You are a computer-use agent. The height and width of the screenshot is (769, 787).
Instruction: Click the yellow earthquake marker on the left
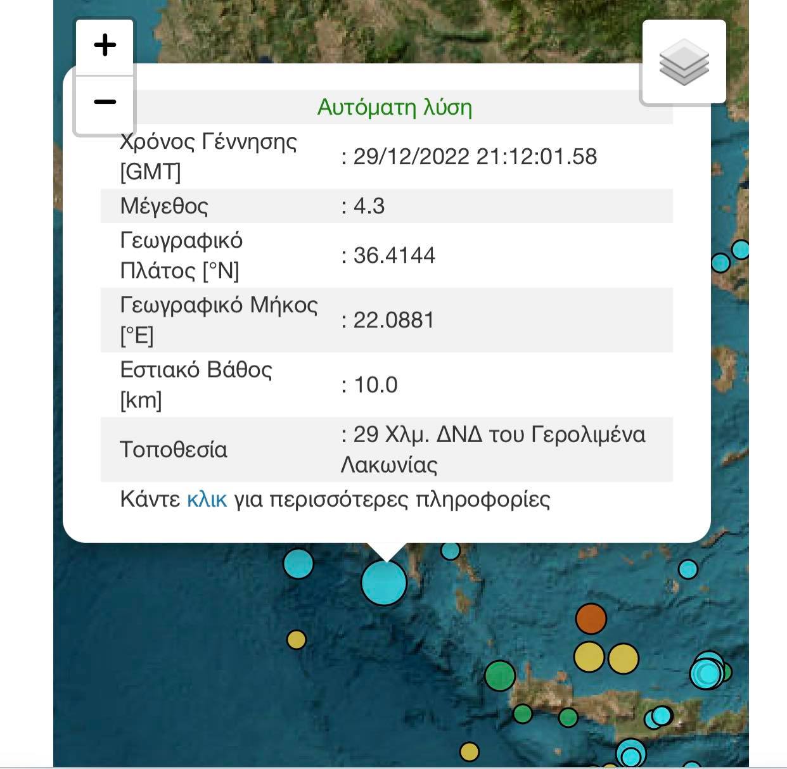click(x=297, y=640)
